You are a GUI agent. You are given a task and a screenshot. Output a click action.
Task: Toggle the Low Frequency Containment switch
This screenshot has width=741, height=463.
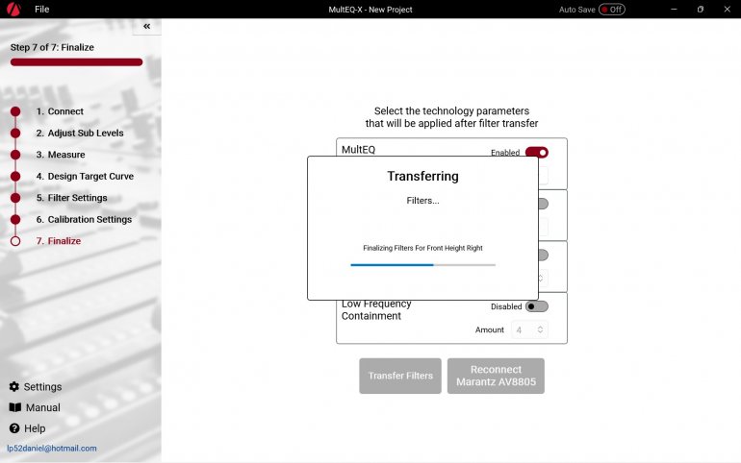point(537,306)
